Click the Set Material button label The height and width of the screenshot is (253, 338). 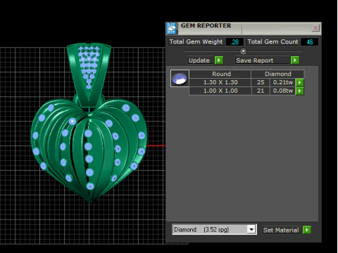tap(281, 230)
